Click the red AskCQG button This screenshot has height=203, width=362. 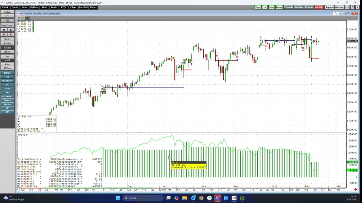pyautogui.click(x=319, y=7)
